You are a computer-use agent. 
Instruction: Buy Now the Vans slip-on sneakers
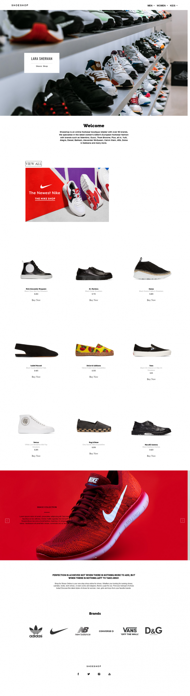coord(151,379)
